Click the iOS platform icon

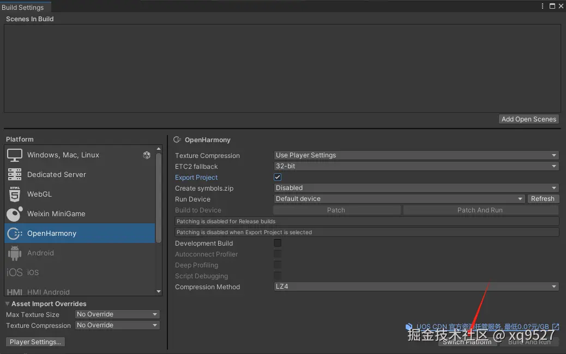pyautogui.click(x=14, y=272)
